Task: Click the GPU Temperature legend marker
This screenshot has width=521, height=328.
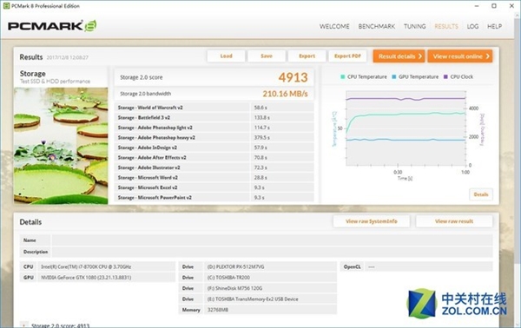Action: (x=394, y=76)
